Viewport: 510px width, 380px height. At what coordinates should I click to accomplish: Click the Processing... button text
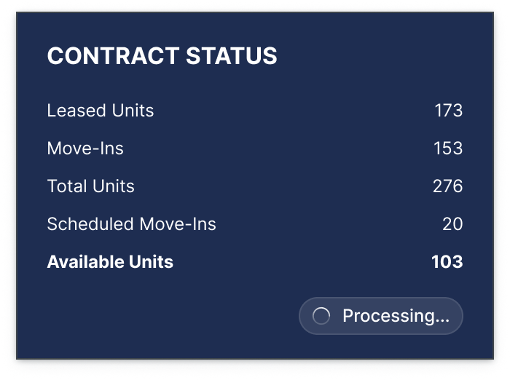coord(396,316)
